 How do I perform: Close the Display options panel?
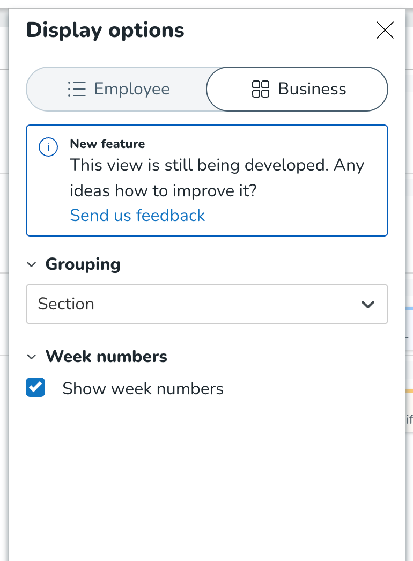tap(385, 30)
